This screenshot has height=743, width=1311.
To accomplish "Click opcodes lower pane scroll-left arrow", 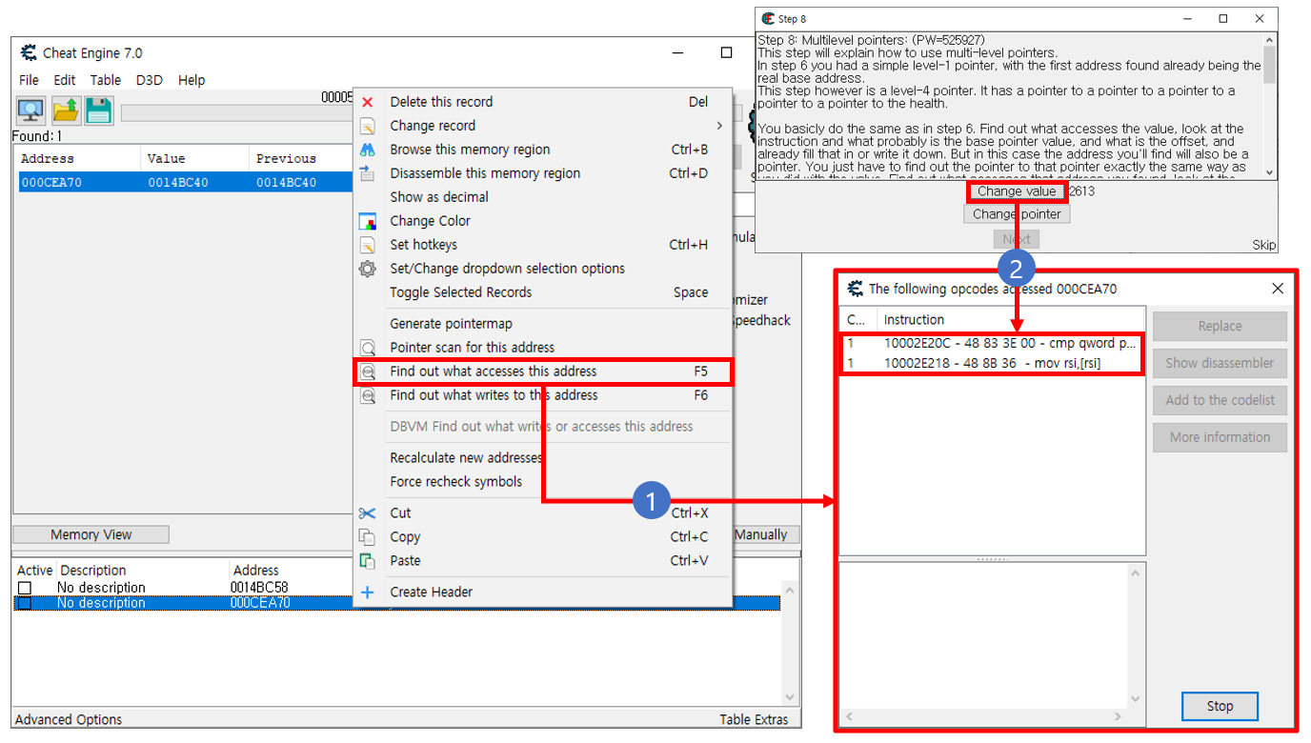I will pos(848,717).
